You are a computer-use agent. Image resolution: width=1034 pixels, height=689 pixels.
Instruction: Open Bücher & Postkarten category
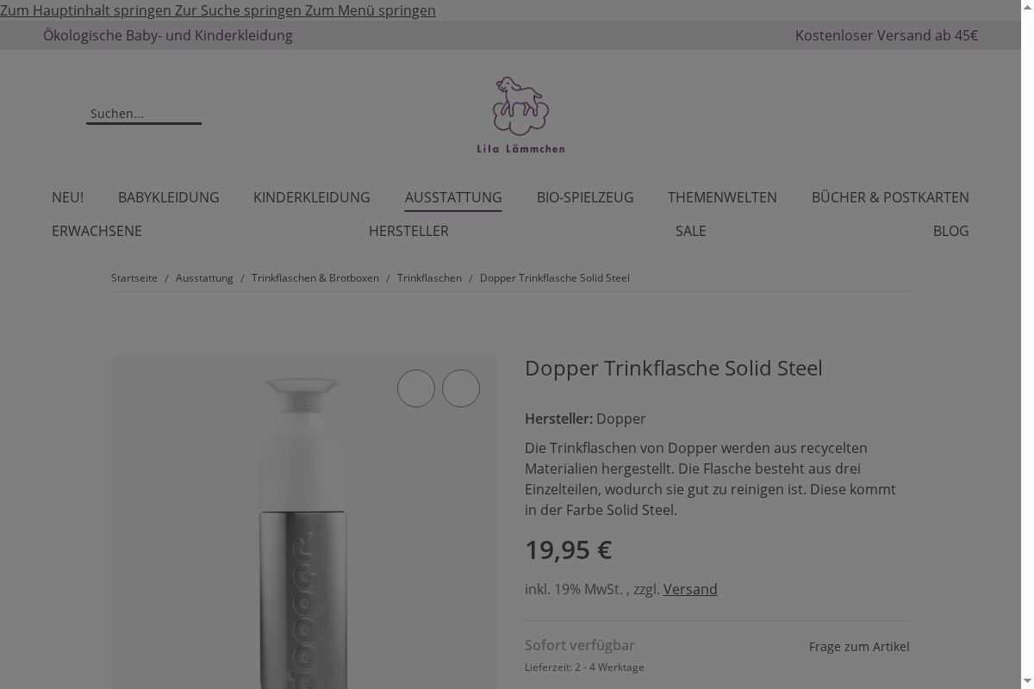click(x=890, y=197)
